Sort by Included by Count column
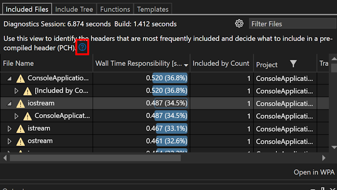This screenshot has width=337, height=190. click(221, 63)
